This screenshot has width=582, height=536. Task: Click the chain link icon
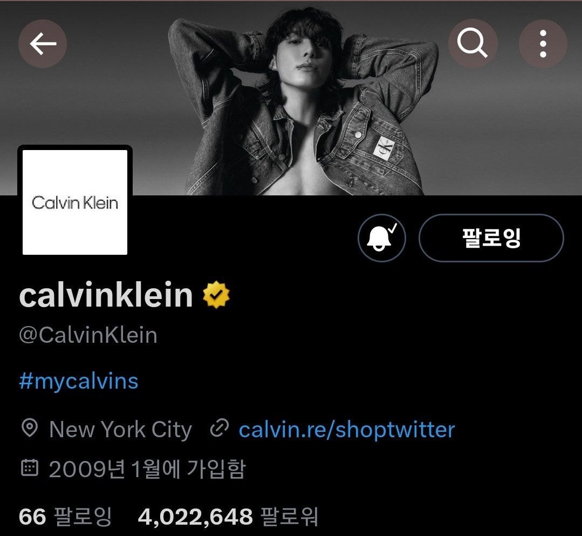click(x=220, y=428)
